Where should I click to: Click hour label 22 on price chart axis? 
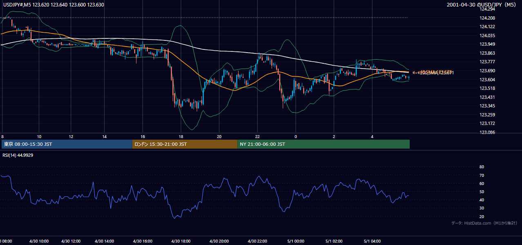[x=257, y=136]
